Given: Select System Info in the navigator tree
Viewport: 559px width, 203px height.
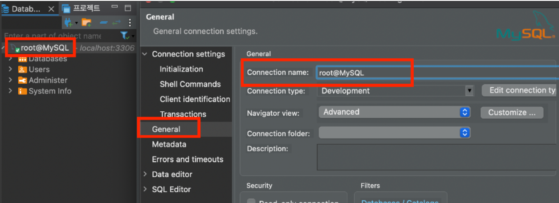Looking at the screenshot, I should tap(50, 91).
